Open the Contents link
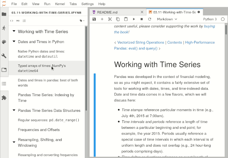This screenshot has width=228, height=158. (175, 42)
